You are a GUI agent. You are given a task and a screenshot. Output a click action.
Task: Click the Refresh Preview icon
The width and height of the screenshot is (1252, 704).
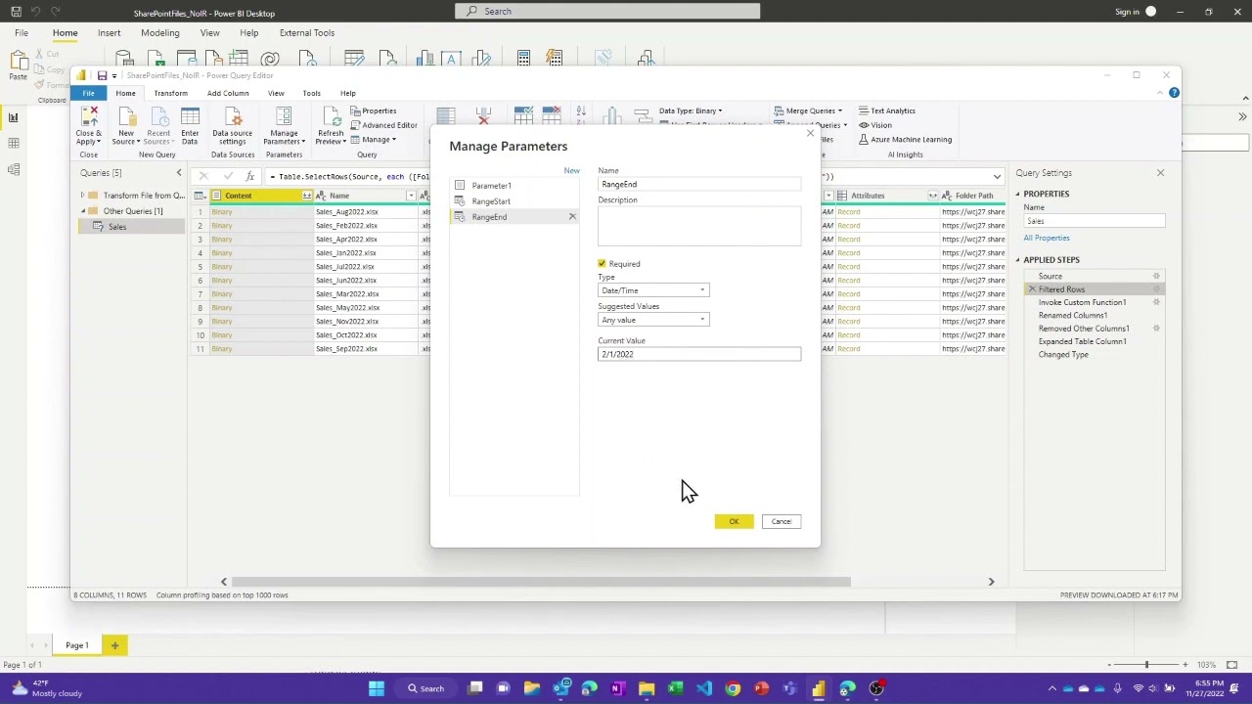[x=331, y=115]
